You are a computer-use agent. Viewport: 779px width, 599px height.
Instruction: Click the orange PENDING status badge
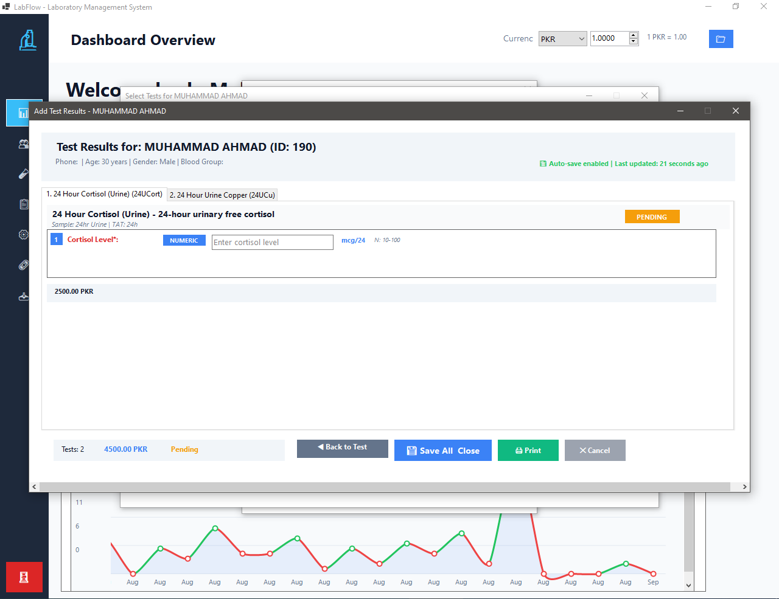[x=652, y=217]
